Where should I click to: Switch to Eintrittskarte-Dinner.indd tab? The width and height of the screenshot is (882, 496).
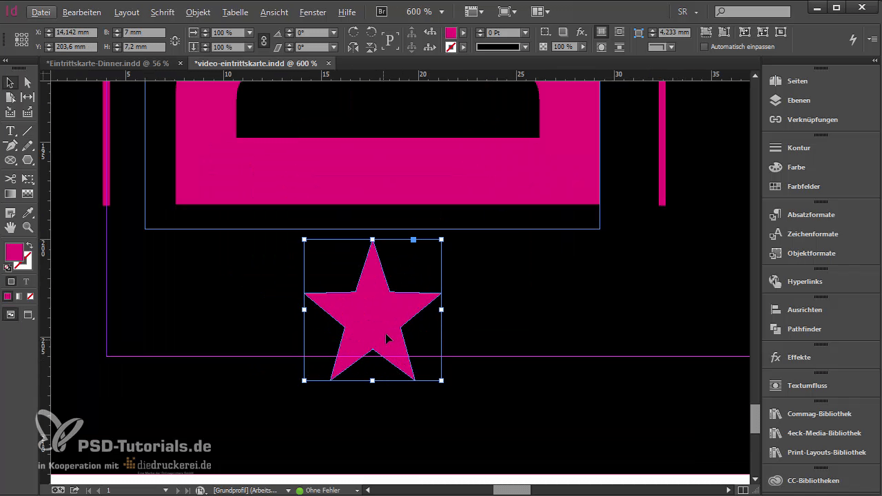tap(107, 63)
